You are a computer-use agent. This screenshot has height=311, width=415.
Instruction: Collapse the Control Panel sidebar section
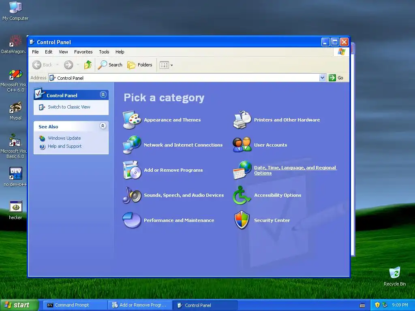(x=103, y=95)
